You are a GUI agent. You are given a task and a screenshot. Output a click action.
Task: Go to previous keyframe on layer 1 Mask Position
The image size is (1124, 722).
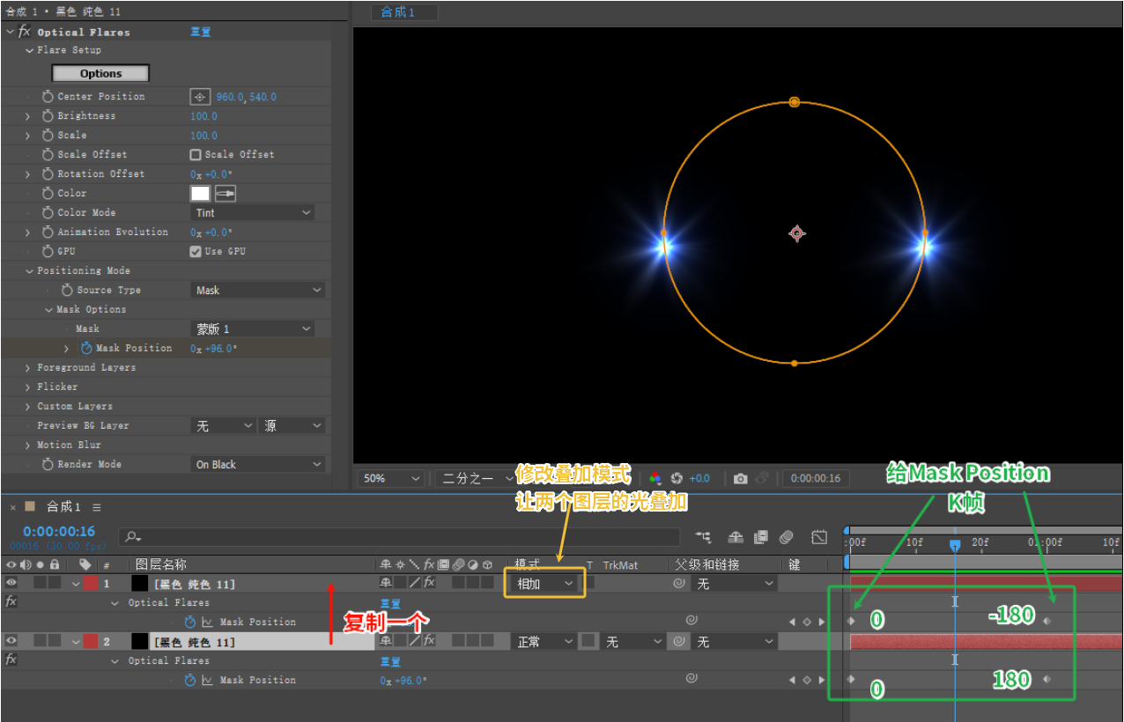pos(792,622)
